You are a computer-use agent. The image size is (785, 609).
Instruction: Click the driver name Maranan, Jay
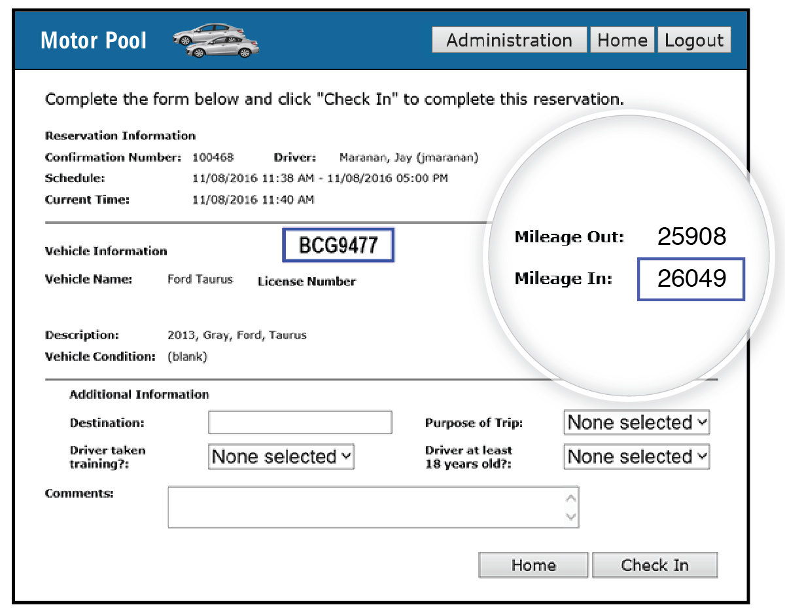[x=409, y=158]
